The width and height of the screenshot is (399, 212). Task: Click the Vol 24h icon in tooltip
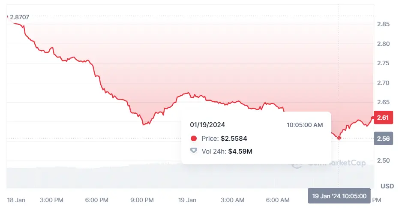pos(194,151)
